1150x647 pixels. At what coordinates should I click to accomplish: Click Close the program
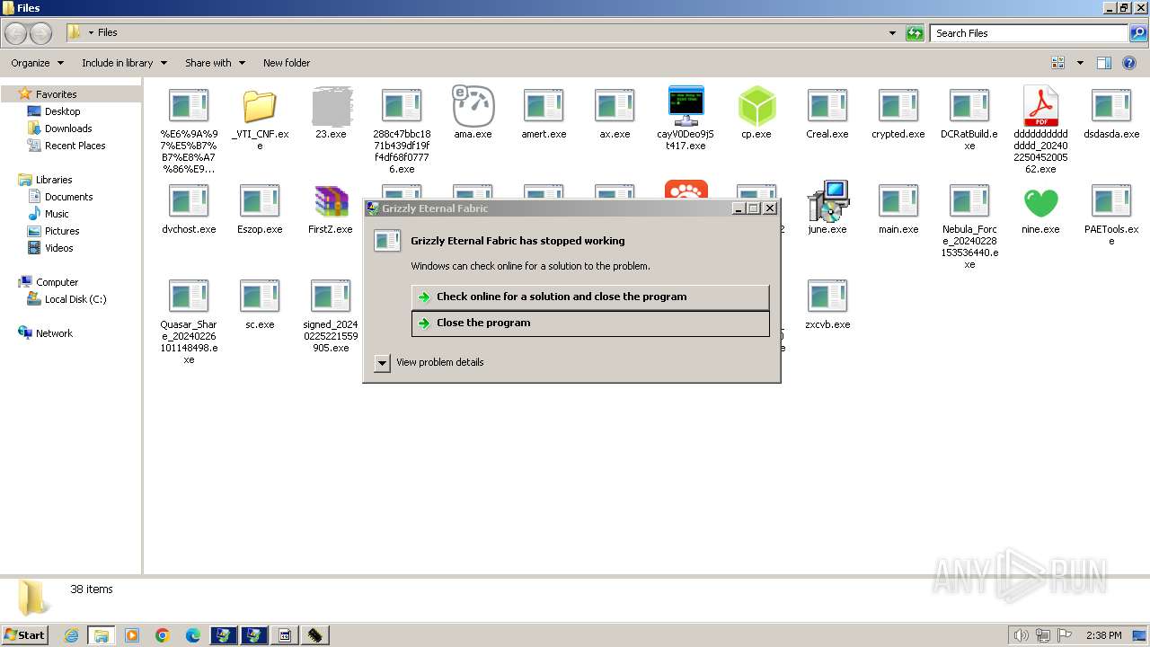[590, 323]
